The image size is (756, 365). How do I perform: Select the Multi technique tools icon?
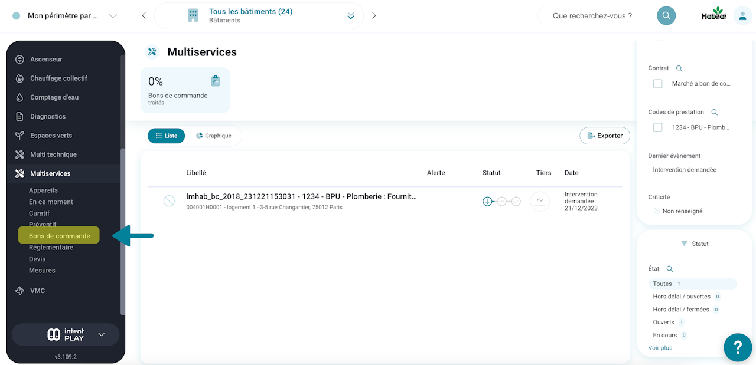19,154
